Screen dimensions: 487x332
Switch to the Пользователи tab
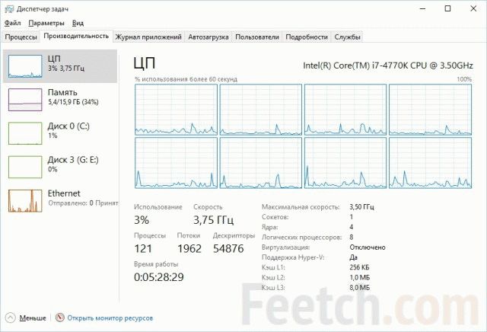pos(257,37)
